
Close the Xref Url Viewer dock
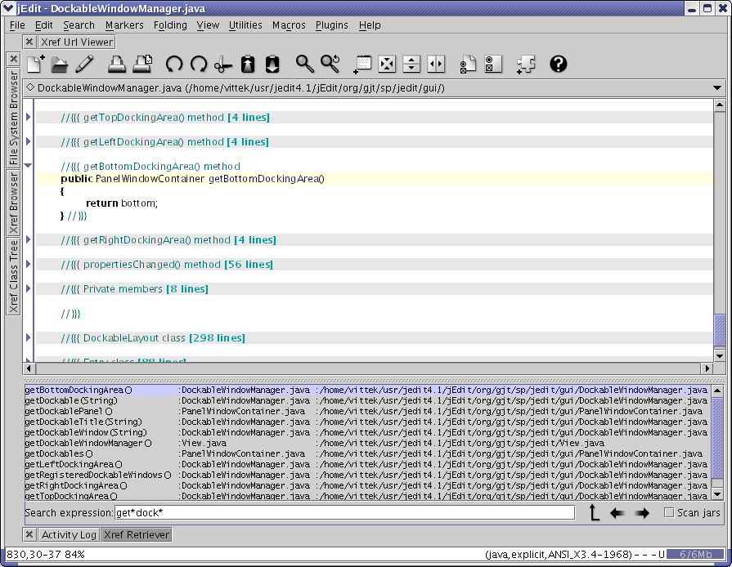click(29, 42)
